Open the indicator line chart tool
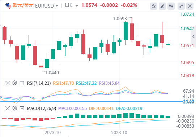Viewport: 196px width, 137px height. click(x=154, y=6)
